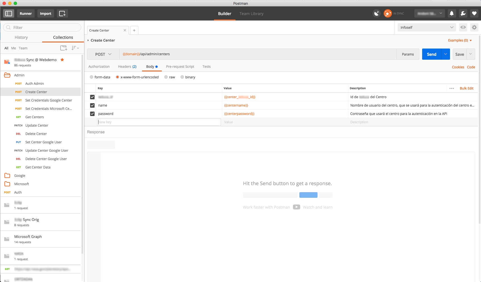The image size is (481, 282).
Task: Send the request
Action: click(x=432, y=54)
